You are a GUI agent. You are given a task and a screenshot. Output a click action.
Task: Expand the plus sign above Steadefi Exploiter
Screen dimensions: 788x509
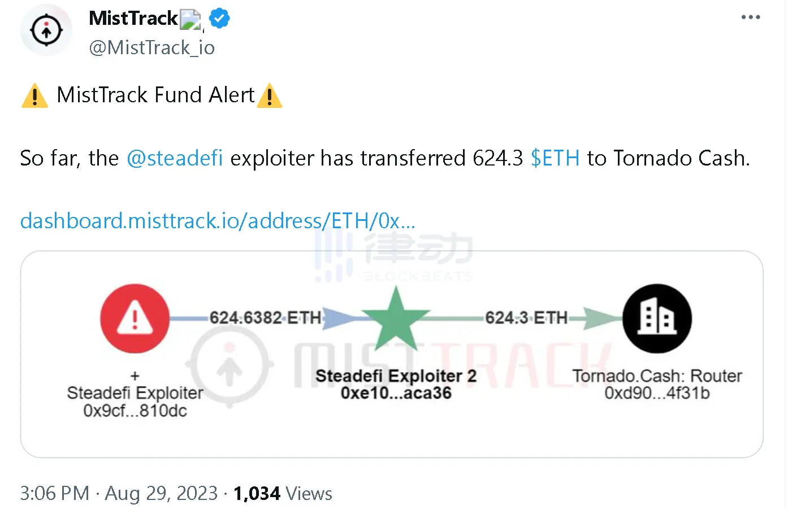(135, 376)
